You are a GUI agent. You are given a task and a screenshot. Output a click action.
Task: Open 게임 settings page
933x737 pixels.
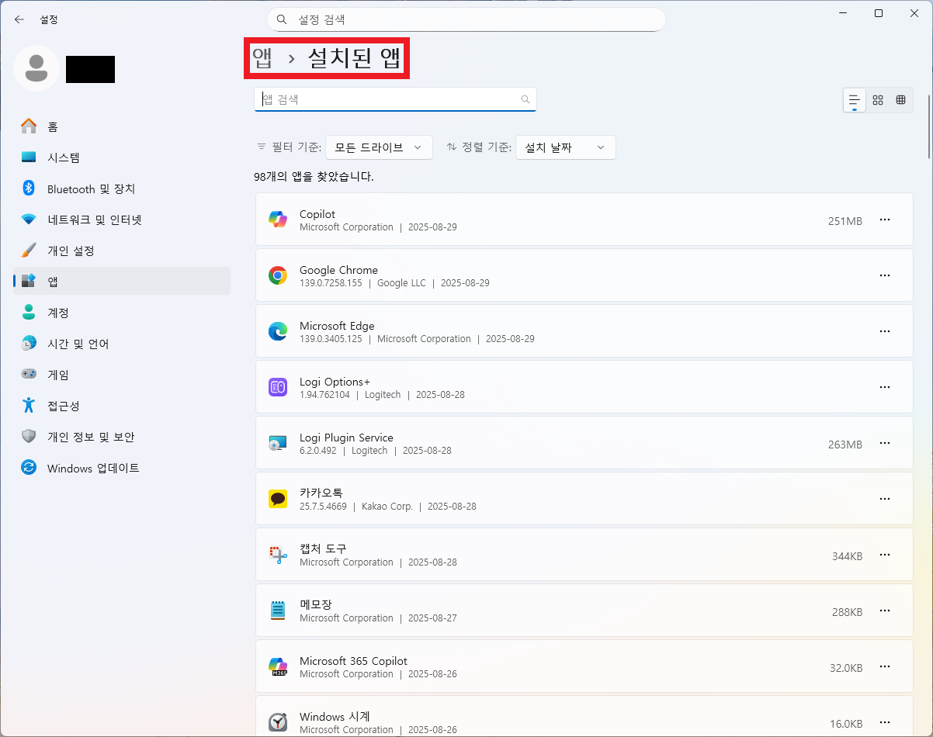pos(122,375)
